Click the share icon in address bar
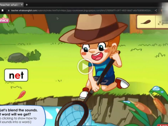168x126 pixels. click(x=156, y=10)
